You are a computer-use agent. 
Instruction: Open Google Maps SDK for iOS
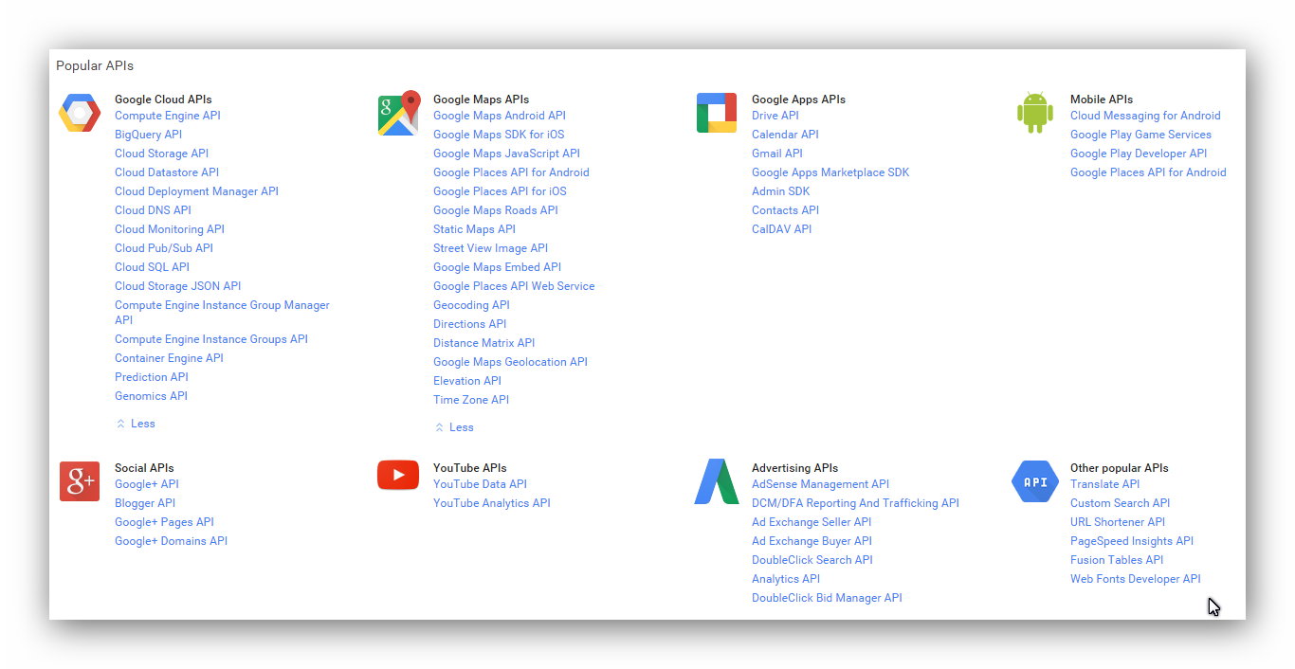499,135
